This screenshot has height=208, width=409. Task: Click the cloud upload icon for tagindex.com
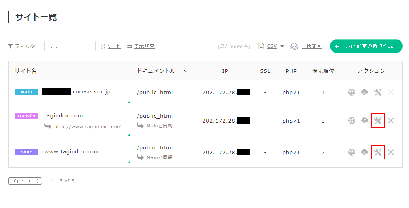click(x=365, y=121)
